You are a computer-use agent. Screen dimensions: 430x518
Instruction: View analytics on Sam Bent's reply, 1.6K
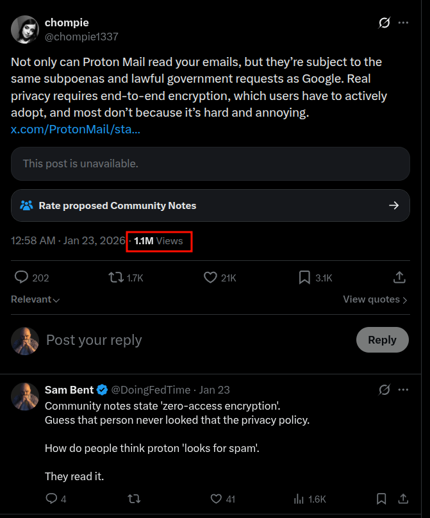299,499
